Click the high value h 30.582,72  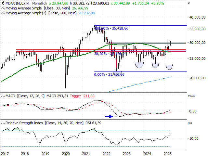[79, 3]
